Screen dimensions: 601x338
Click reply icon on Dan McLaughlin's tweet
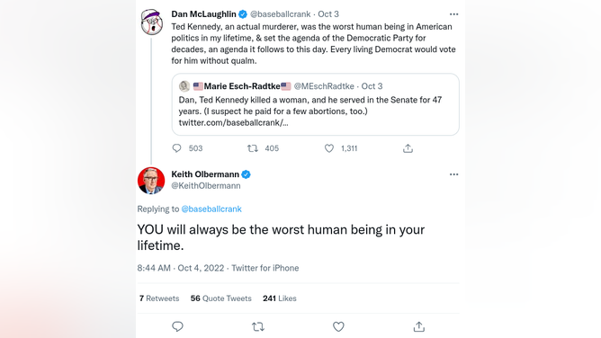pos(176,148)
